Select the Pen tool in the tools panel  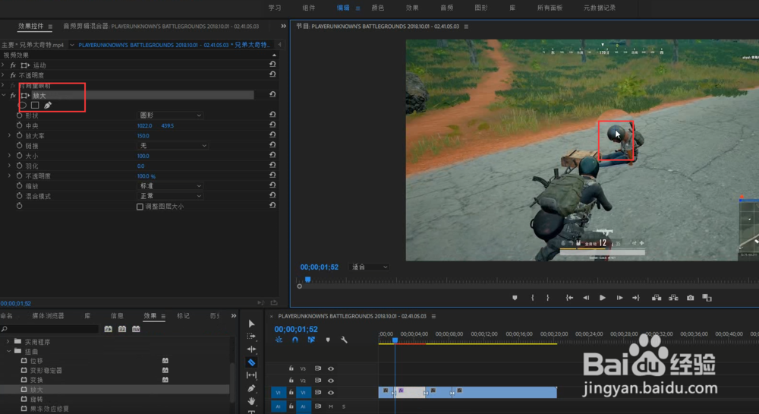click(252, 388)
